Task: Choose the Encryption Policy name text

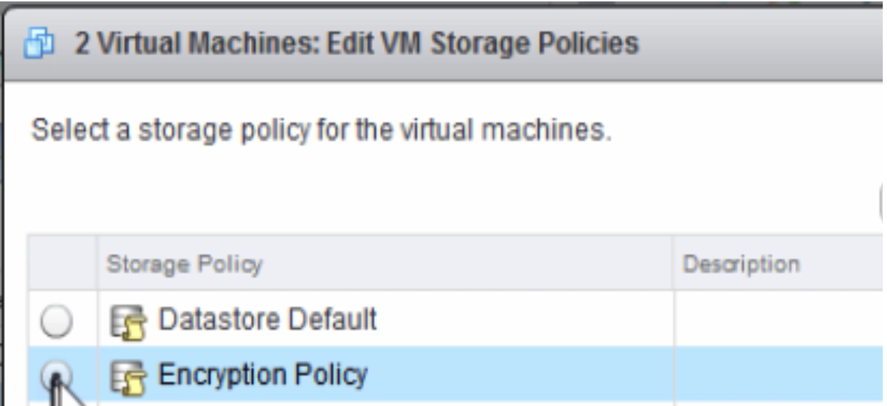Action: click(263, 374)
